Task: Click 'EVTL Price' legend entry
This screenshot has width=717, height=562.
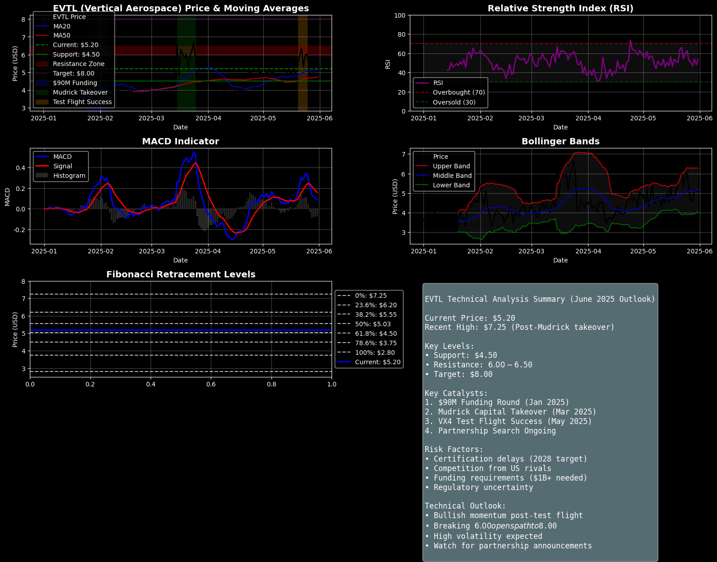Action: [x=61, y=17]
